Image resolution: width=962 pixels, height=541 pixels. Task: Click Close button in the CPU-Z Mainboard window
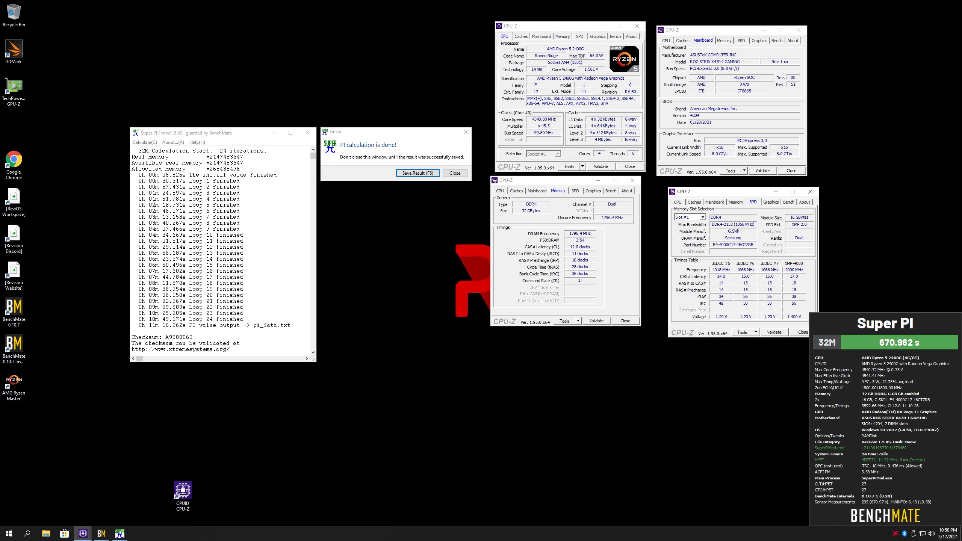(791, 171)
